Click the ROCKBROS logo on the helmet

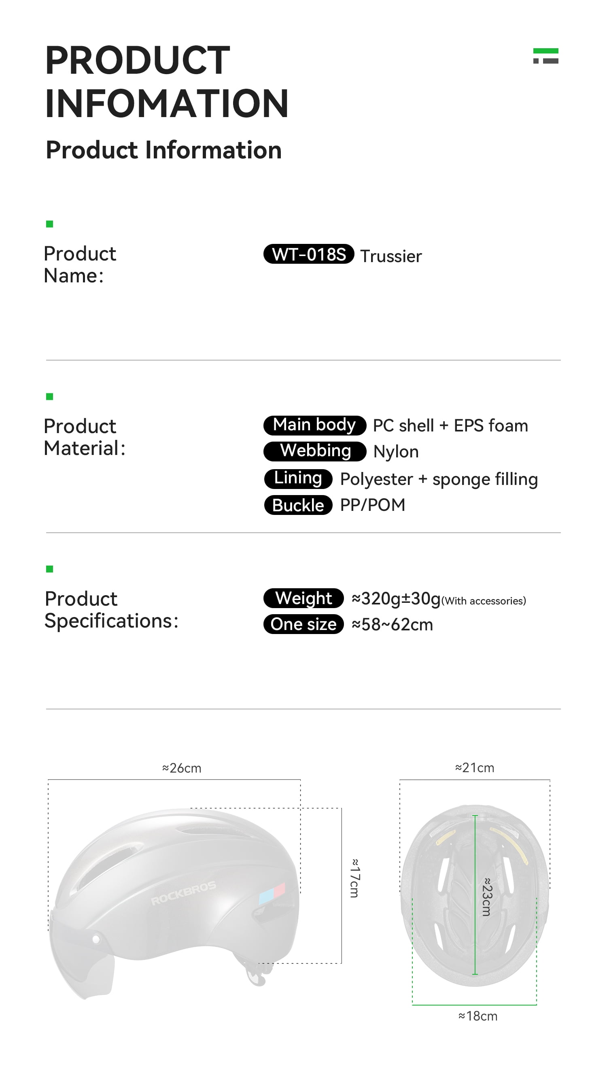183,893
